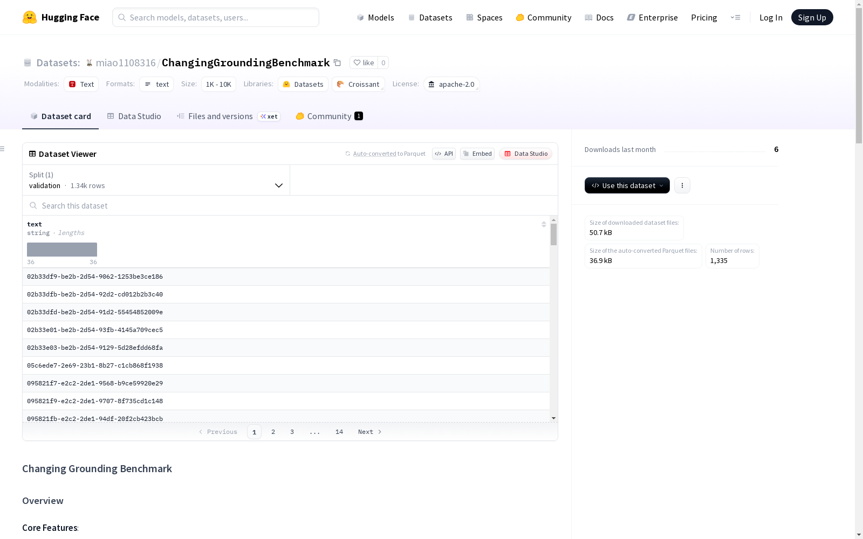Open the Files and versions tab
863x539 pixels.
click(228, 116)
